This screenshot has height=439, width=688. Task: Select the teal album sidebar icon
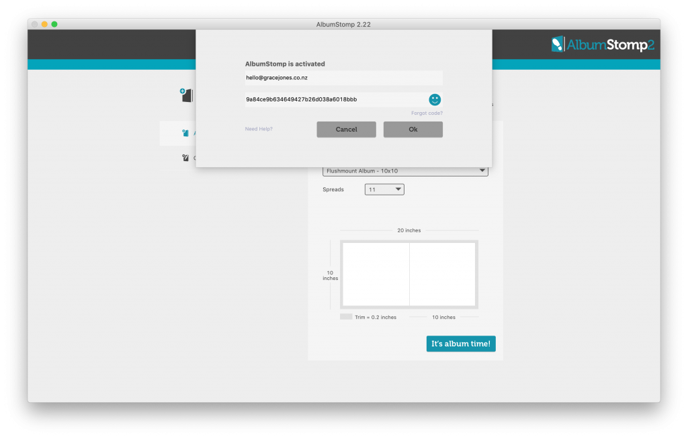click(x=185, y=133)
